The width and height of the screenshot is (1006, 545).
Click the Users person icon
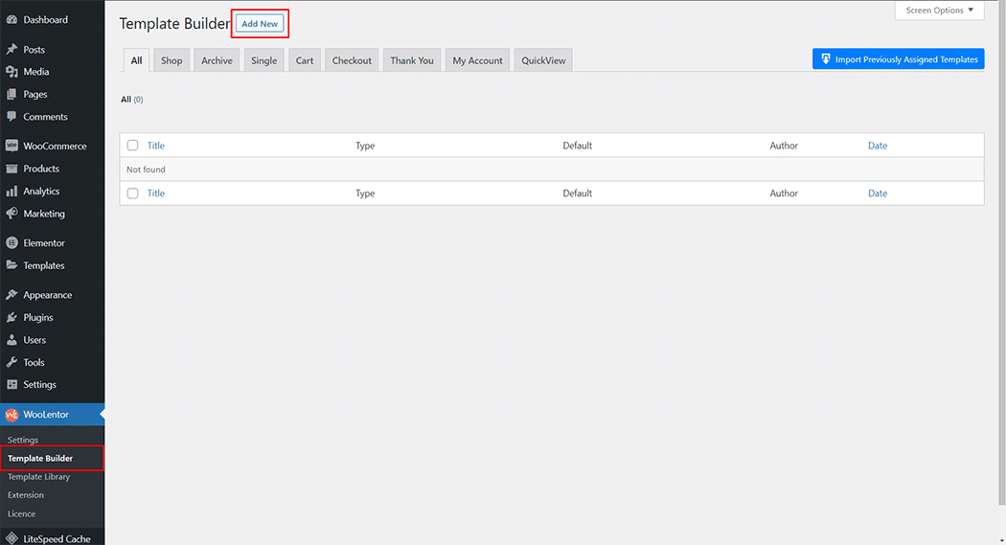click(11, 340)
